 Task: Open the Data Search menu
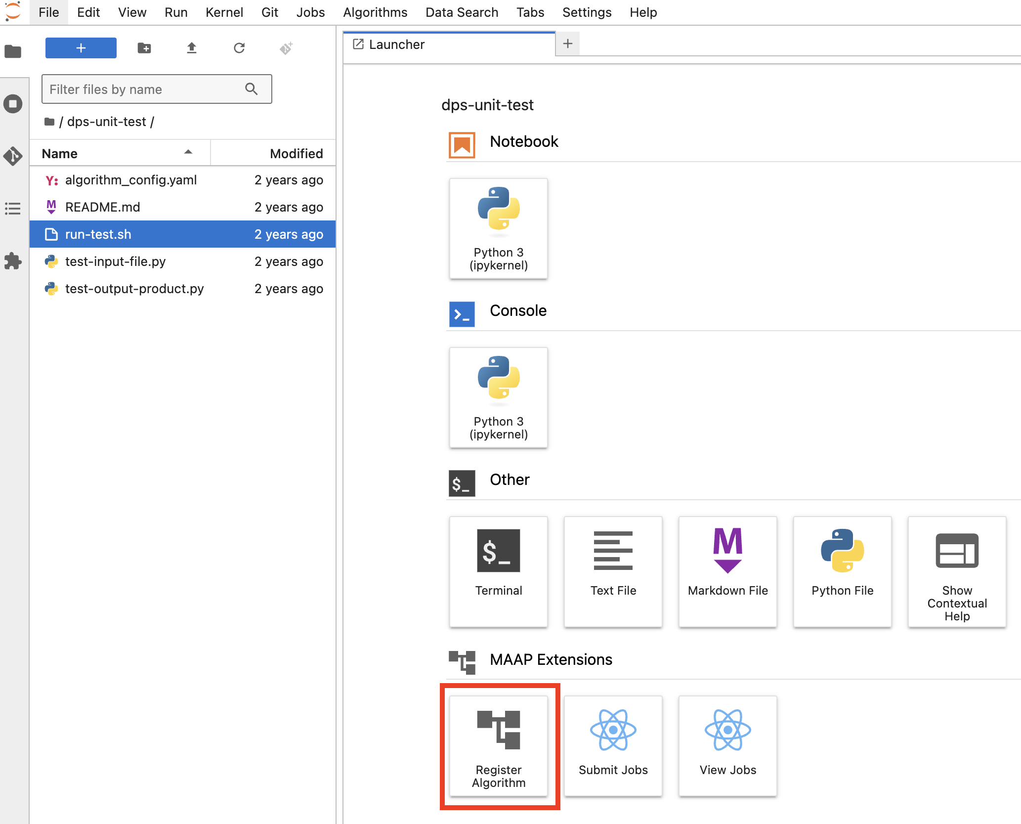pyautogui.click(x=462, y=12)
